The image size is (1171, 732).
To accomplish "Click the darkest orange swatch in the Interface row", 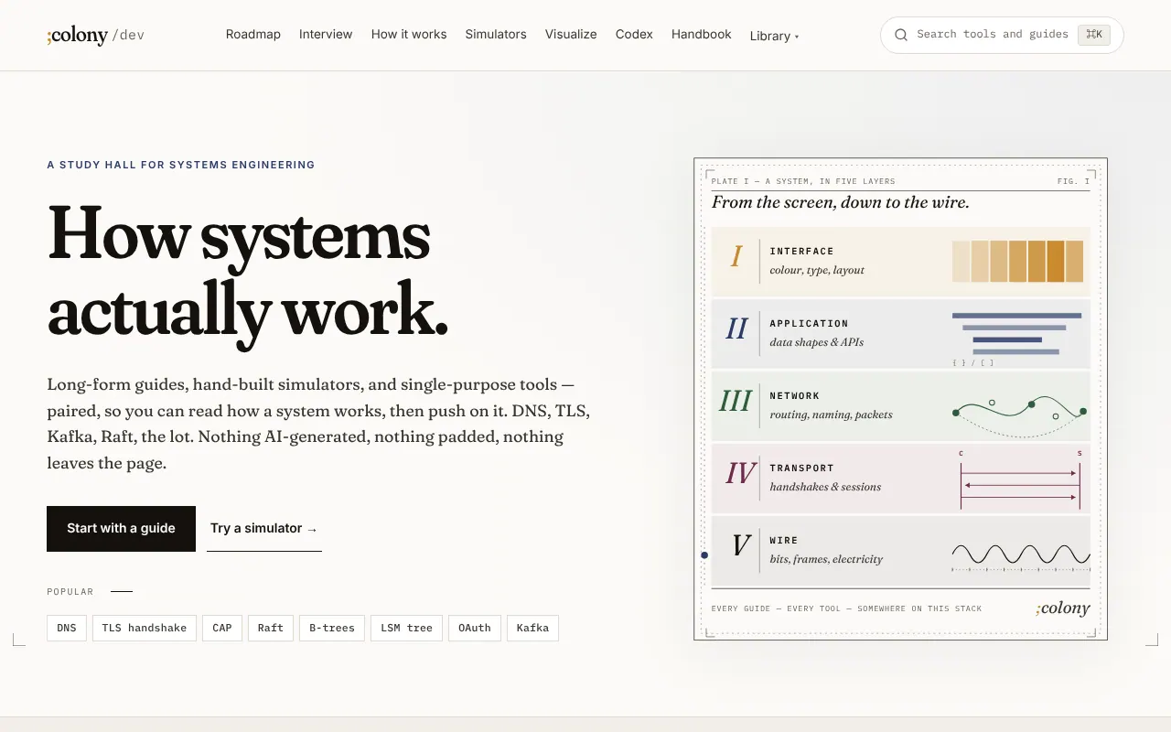I will click(x=1056, y=262).
